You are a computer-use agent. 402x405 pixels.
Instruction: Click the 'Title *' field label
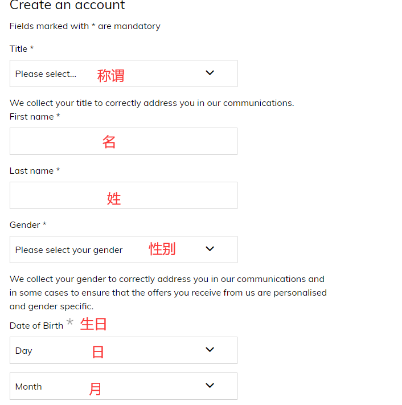(22, 49)
